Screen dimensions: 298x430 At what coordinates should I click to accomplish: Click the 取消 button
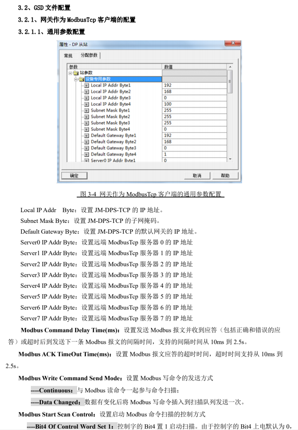197,176
